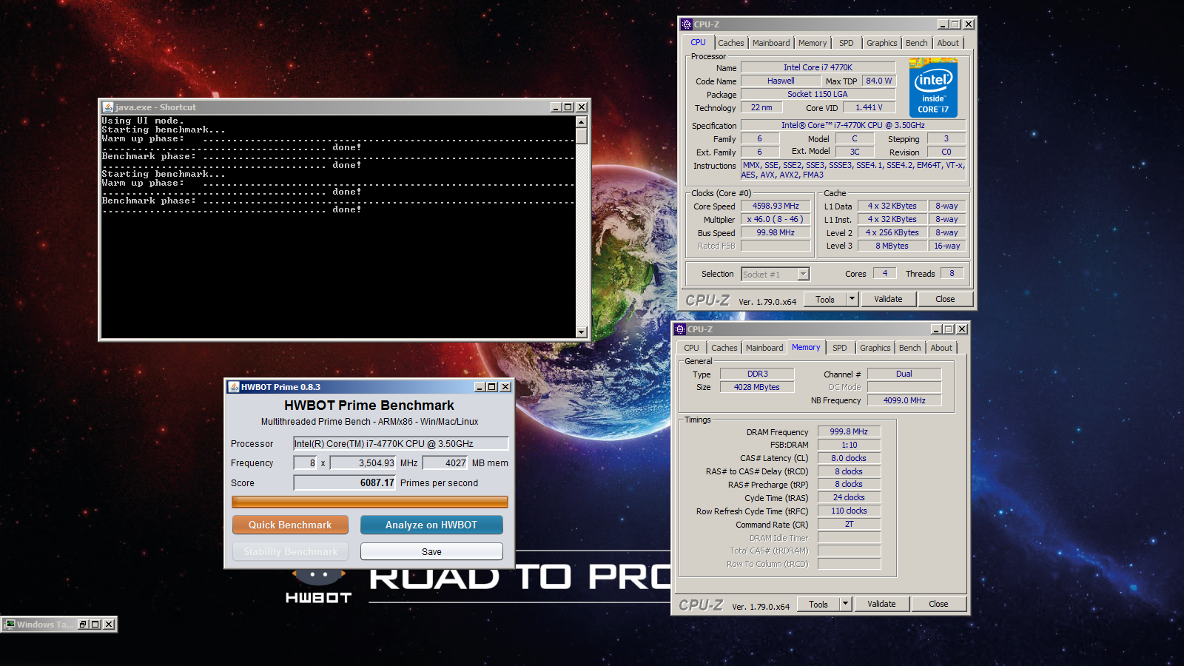Screen dimensions: 1184x666
Task: Click the greyed Stability Benchmark button
Action: click(x=290, y=551)
